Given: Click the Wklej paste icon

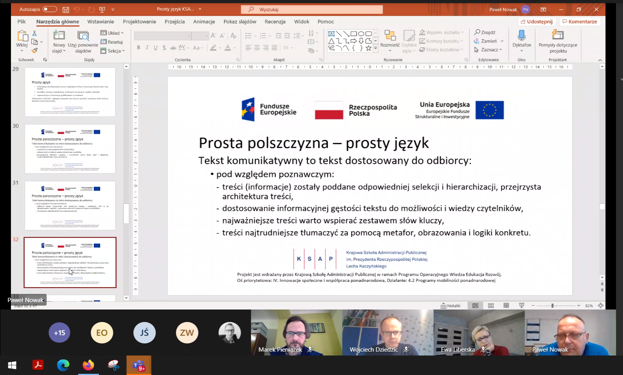Looking at the screenshot, I should point(22,36).
